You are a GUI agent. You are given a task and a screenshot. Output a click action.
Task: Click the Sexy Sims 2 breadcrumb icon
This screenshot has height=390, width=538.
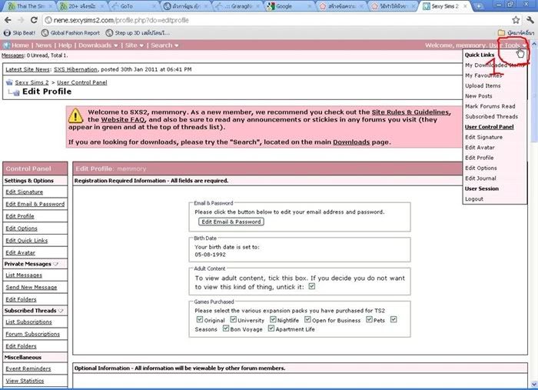[x=9, y=82]
